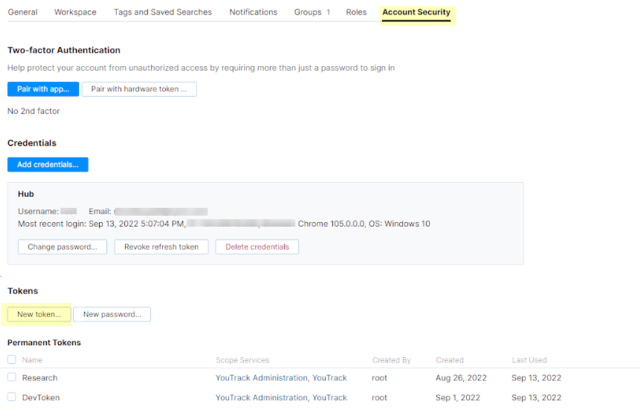Click Pair with hardware token button
The width and height of the screenshot is (640, 417).
(139, 89)
